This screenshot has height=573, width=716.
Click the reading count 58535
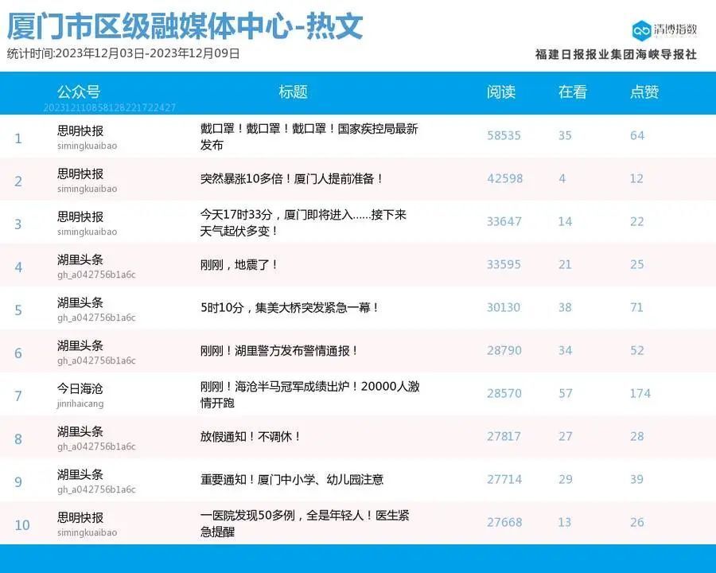point(504,135)
